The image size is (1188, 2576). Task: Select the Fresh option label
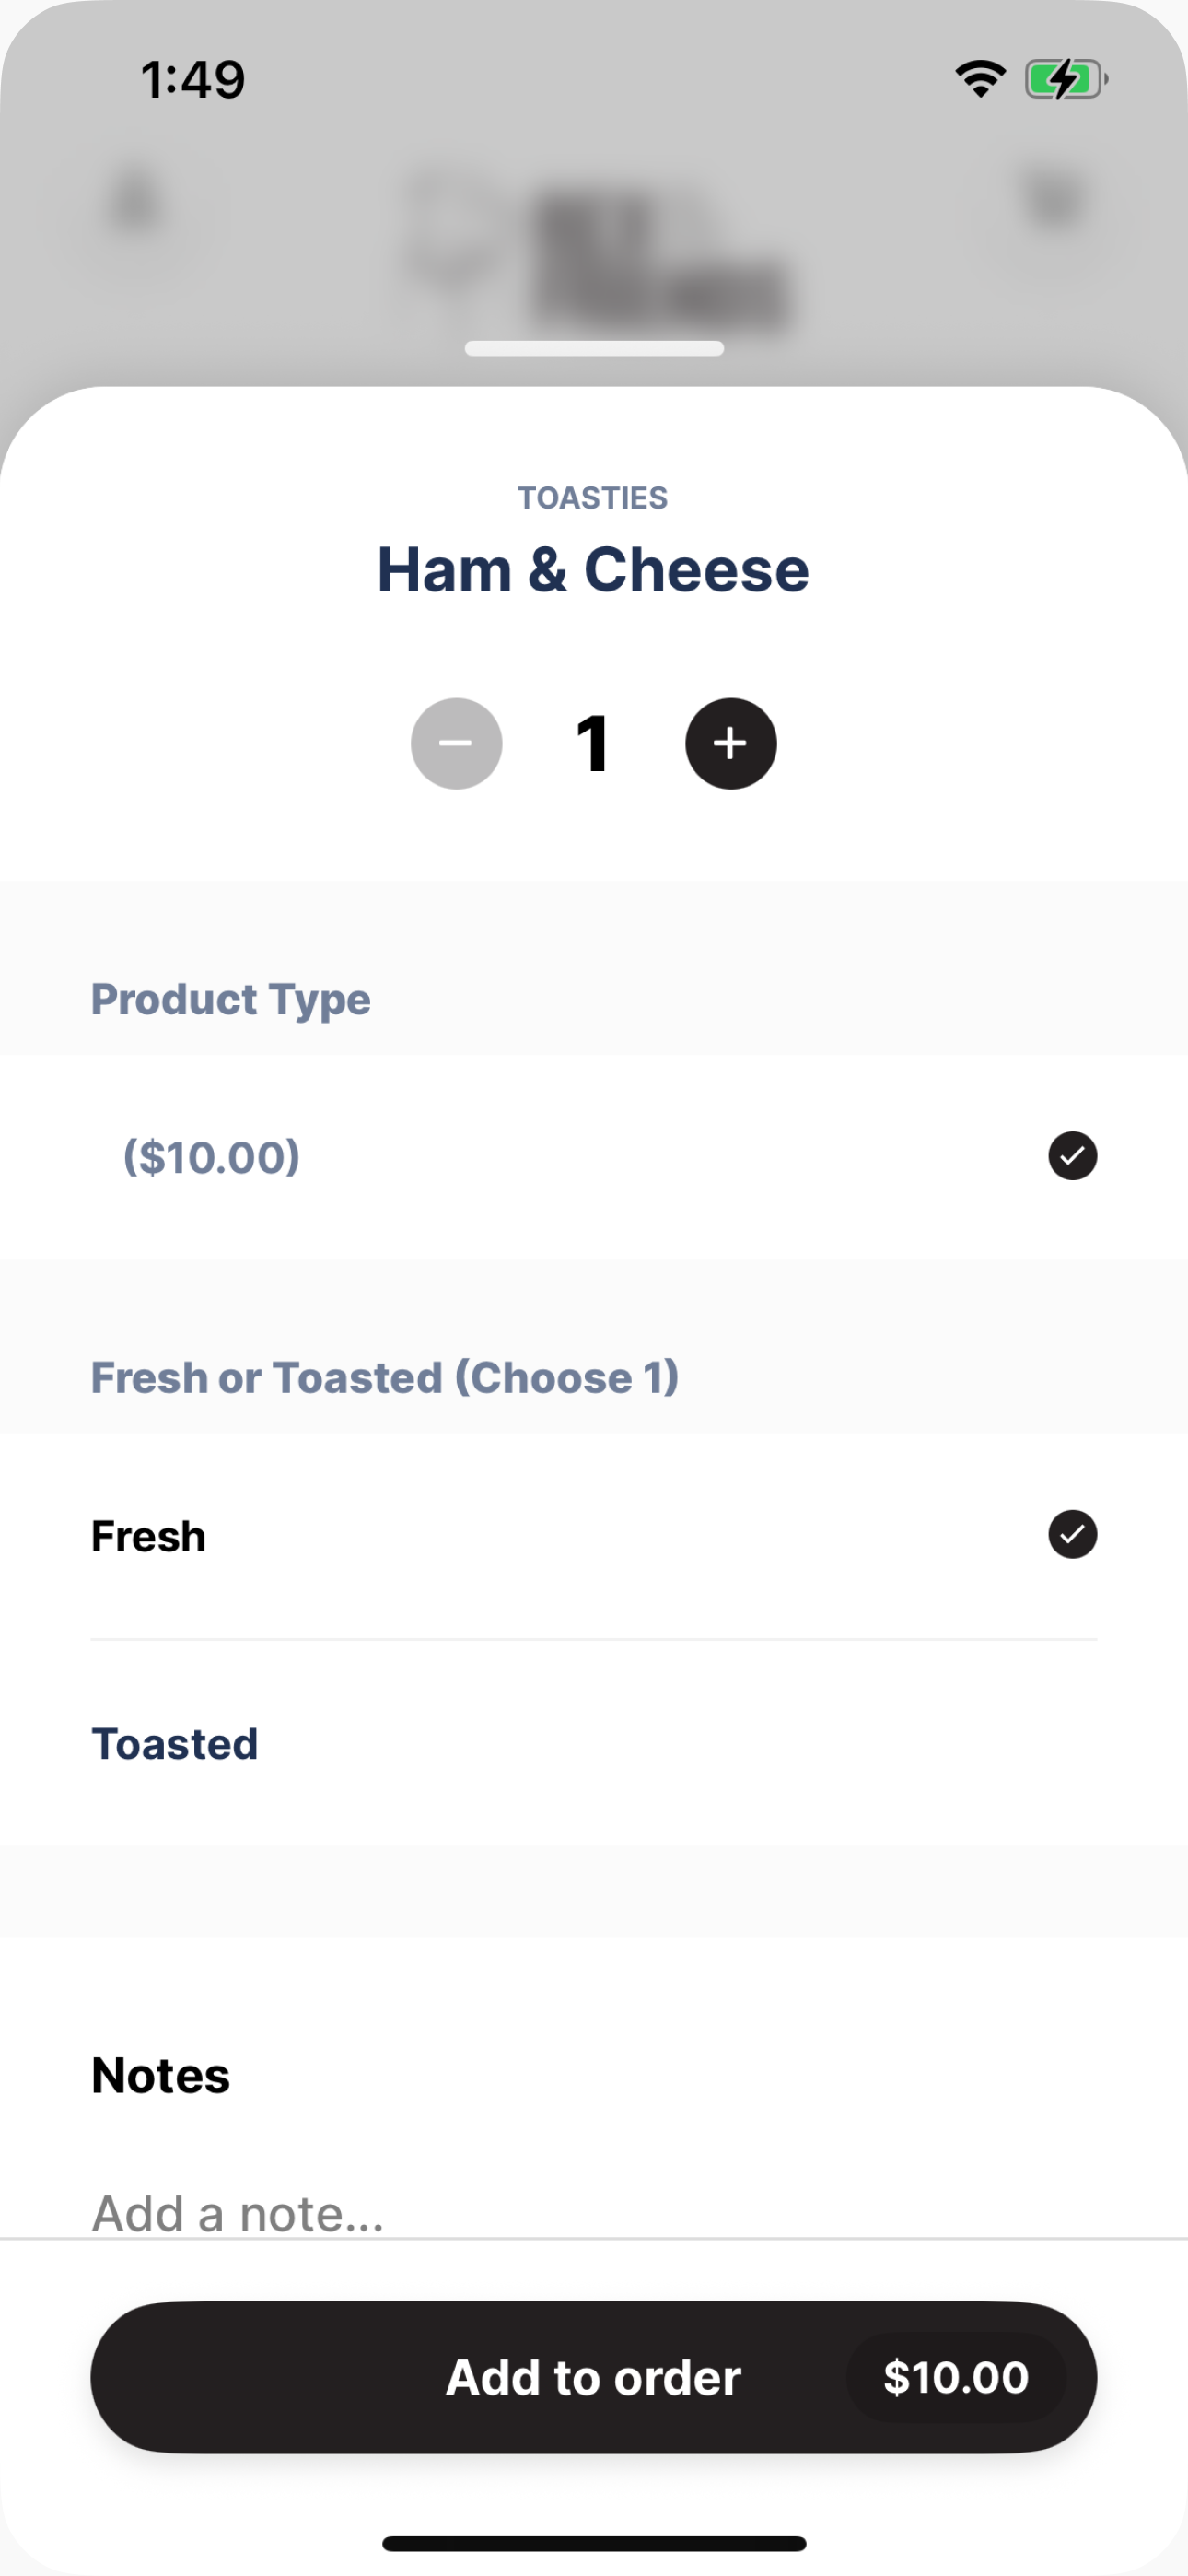[148, 1536]
